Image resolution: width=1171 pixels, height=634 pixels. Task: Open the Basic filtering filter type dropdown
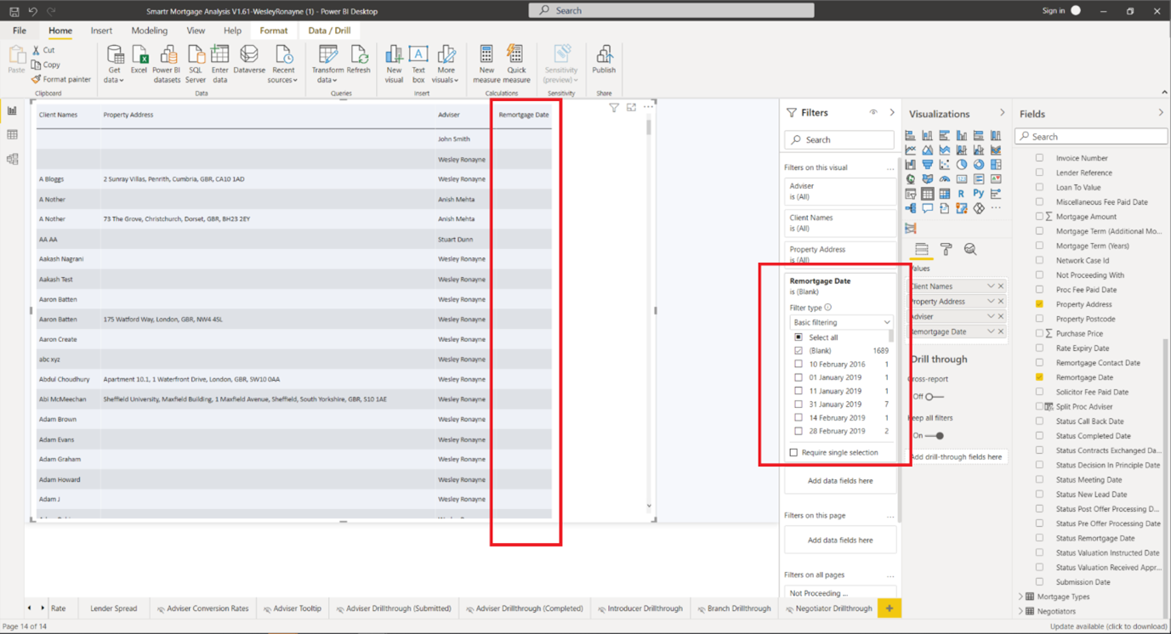tap(840, 323)
